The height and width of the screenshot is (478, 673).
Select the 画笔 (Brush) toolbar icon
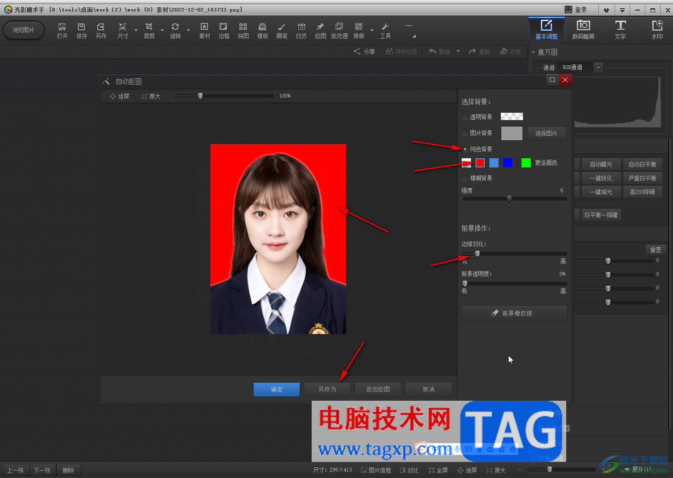tap(282, 31)
